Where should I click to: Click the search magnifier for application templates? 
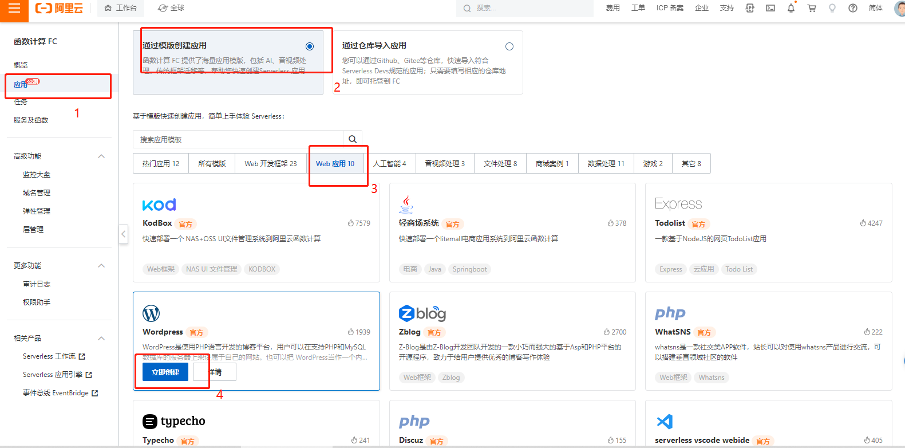pyautogui.click(x=353, y=139)
